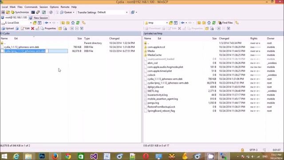This screenshot has height=160, width=284.
Task: Refresh the remote panel
Action: click(x=214, y=23)
